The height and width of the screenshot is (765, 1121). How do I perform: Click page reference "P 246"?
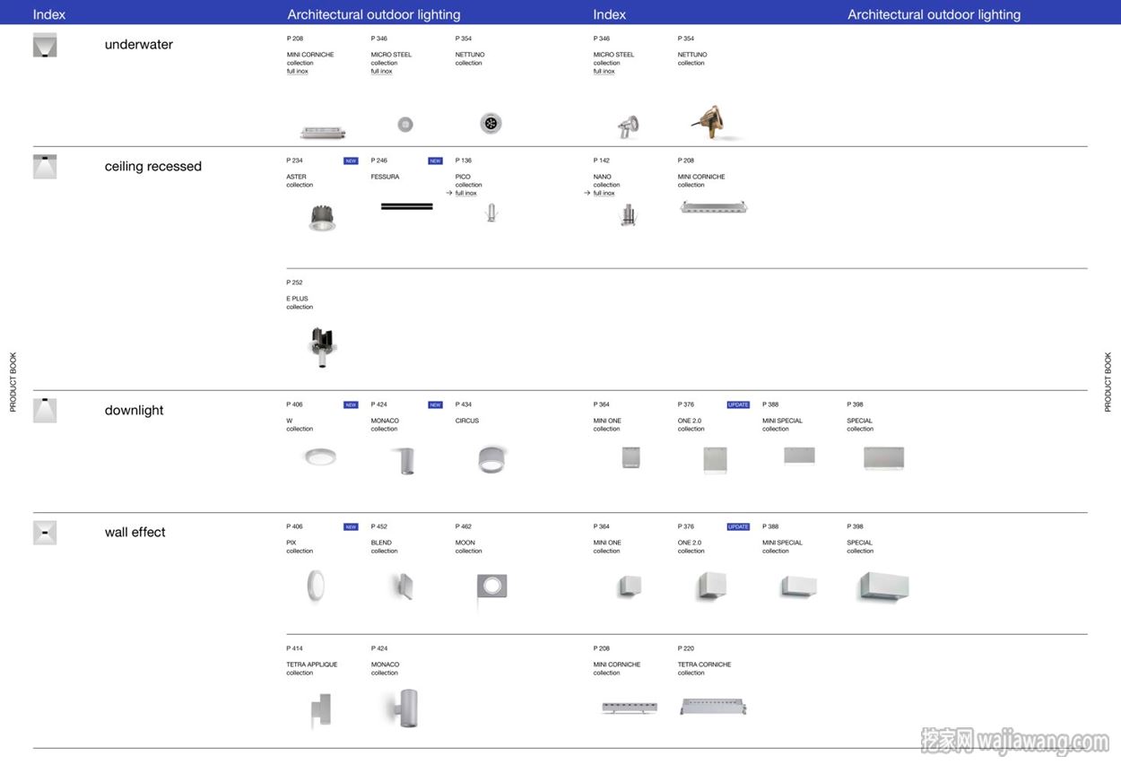(x=379, y=161)
